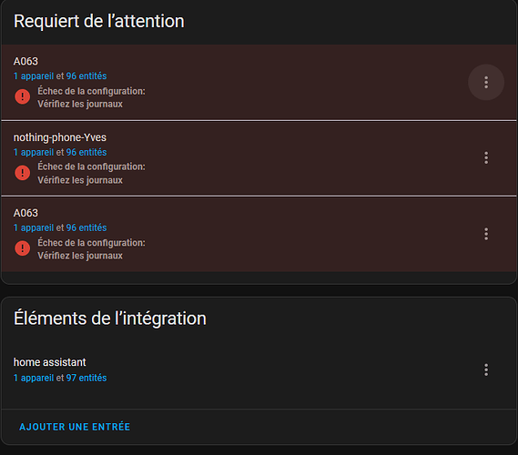Image resolution: width=518 pixels, height=455 pixels.
Task: Open the '97 entités' link
Action: click(86, 378)
